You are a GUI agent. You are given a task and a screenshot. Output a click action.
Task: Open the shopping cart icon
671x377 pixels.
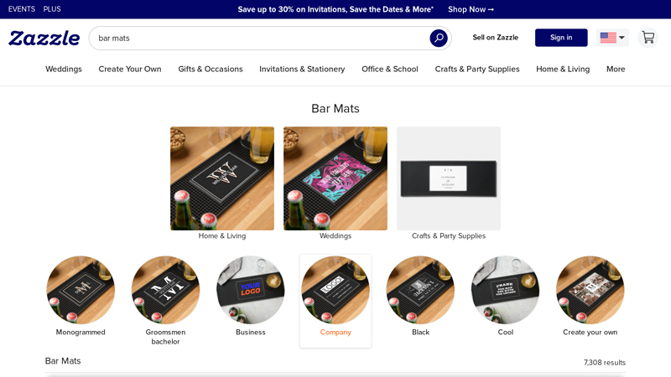[x=648, y=38]
